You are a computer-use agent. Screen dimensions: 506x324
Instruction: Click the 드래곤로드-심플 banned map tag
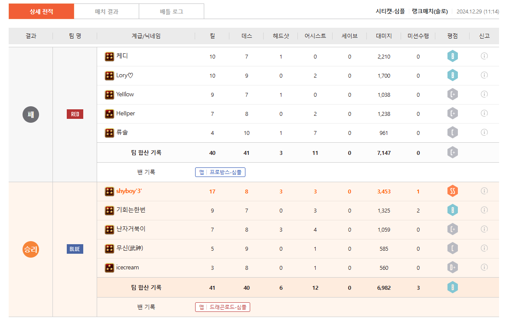tap(222, 307)
